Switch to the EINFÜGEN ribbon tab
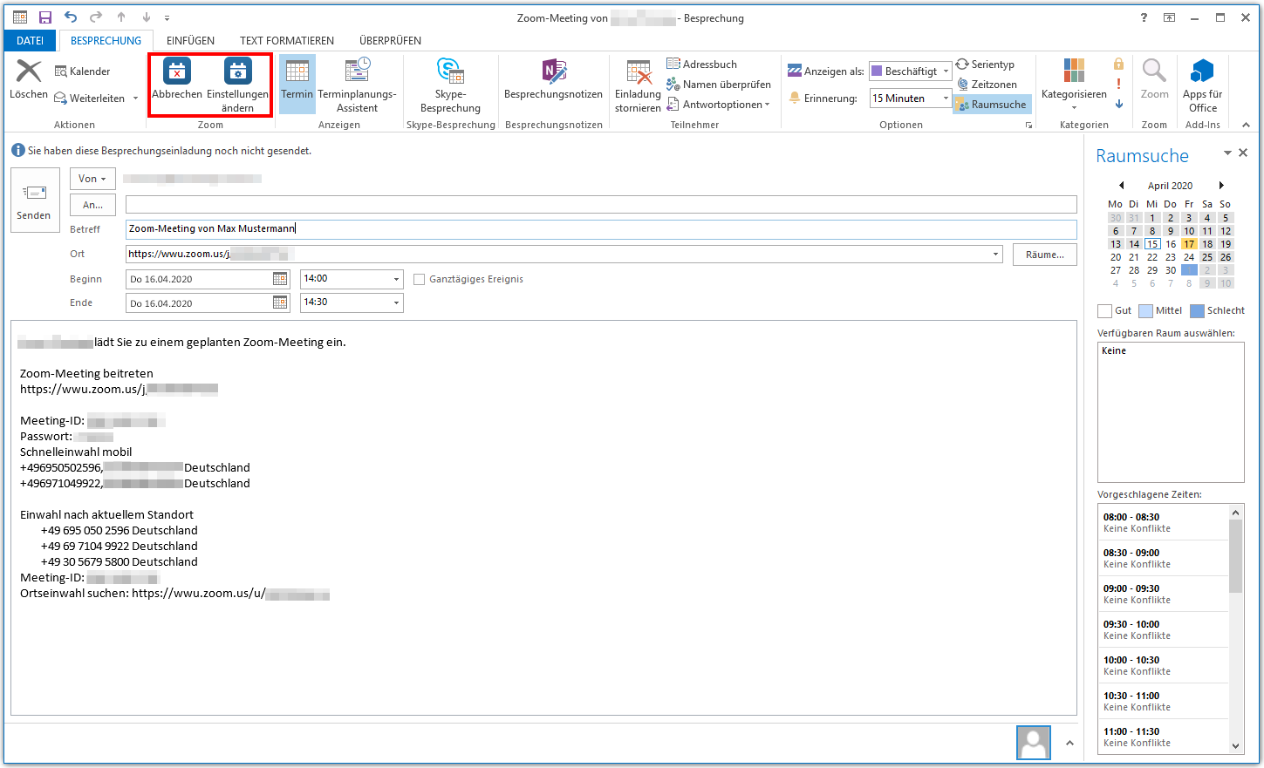 [x=190, y=41]
